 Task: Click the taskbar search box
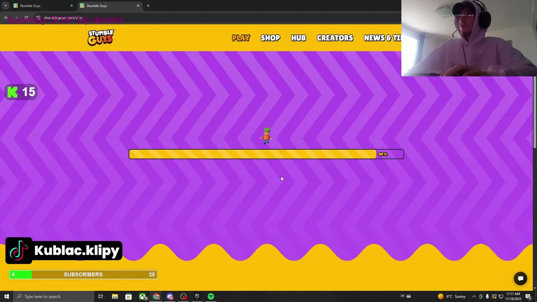53,297
